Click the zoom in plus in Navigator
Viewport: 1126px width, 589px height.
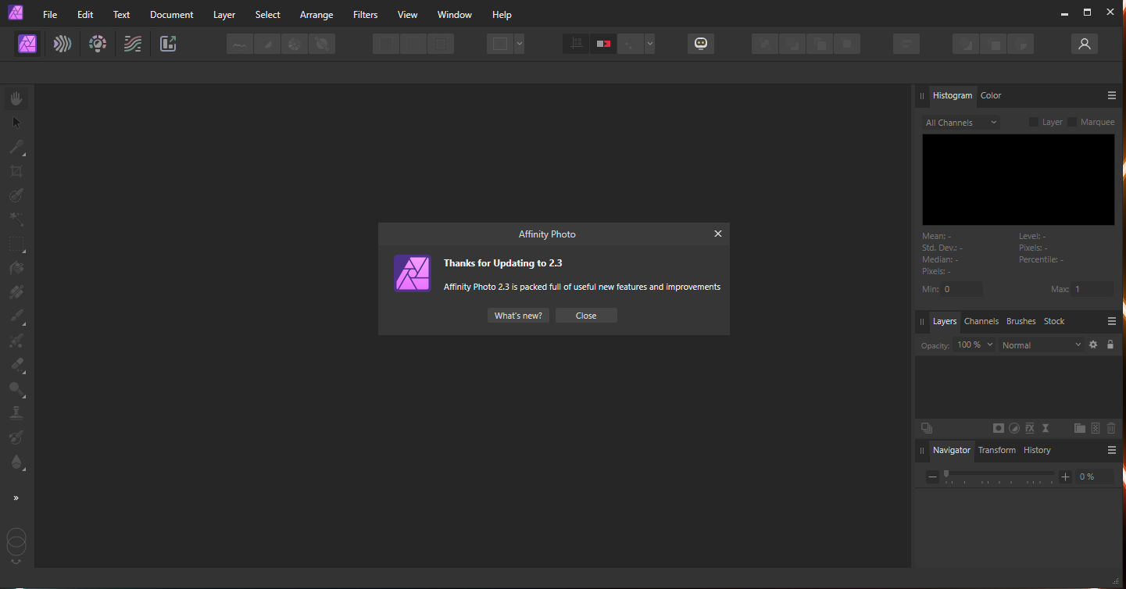pyautogui.click(x=1065, y=477)
